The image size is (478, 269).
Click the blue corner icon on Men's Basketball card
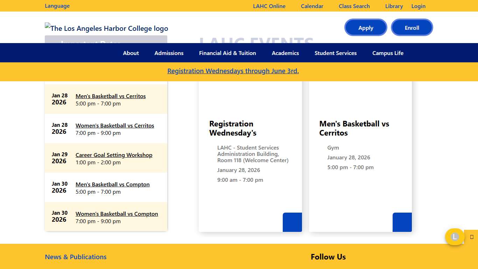click(x=402, y=222)
